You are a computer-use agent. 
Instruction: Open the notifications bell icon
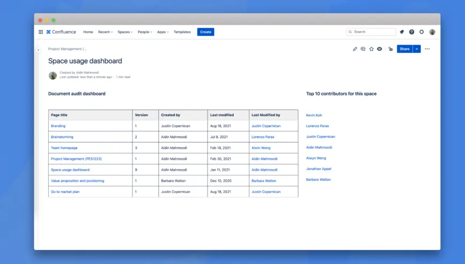[402, 32]
